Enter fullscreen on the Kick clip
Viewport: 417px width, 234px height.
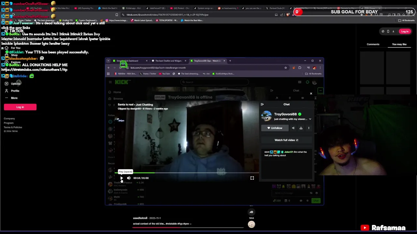click(x=252, y=178)
